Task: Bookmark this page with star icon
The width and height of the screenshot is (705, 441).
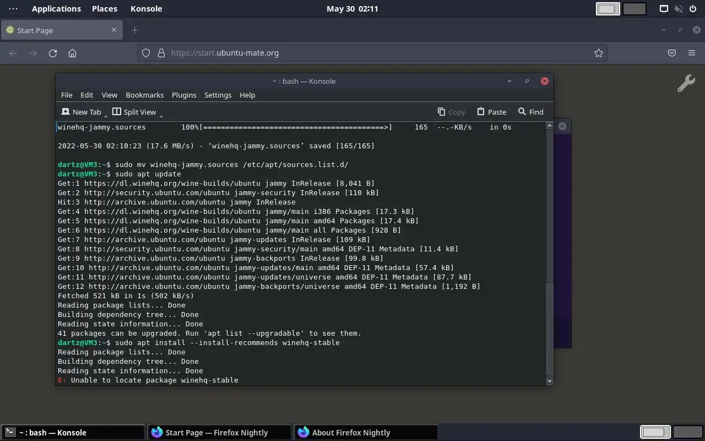Action: point(599,53)
